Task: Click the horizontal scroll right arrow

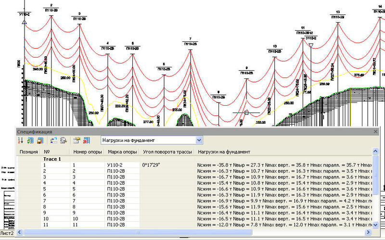Action: (x=368, y=232)
